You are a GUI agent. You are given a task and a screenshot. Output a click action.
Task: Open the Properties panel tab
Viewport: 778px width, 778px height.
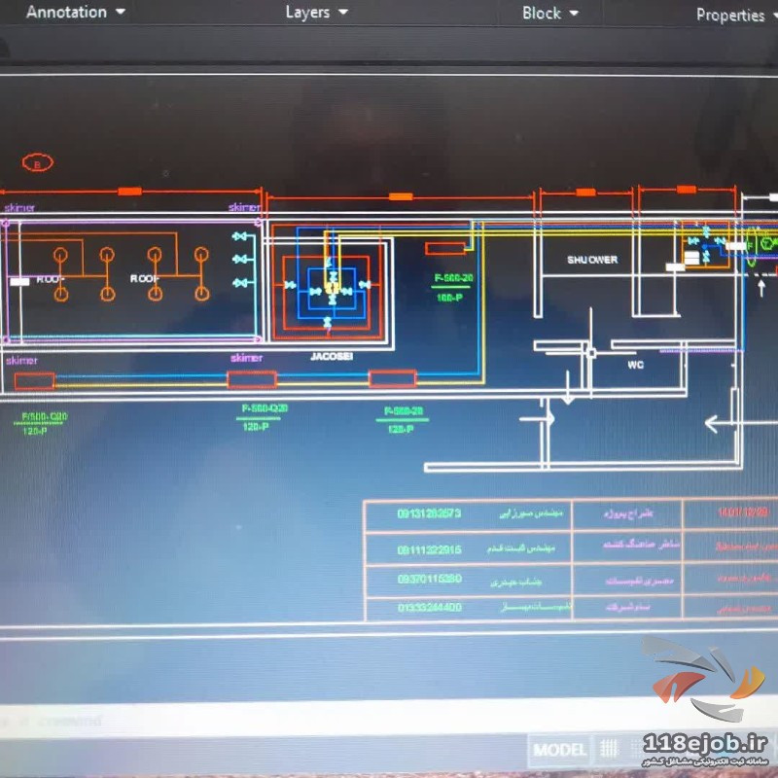[x=729, y=15]
